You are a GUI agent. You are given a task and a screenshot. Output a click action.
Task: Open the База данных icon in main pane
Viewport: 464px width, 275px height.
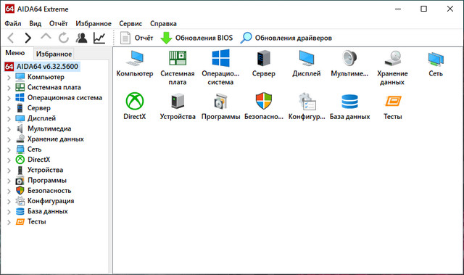(x=349, y=102)
